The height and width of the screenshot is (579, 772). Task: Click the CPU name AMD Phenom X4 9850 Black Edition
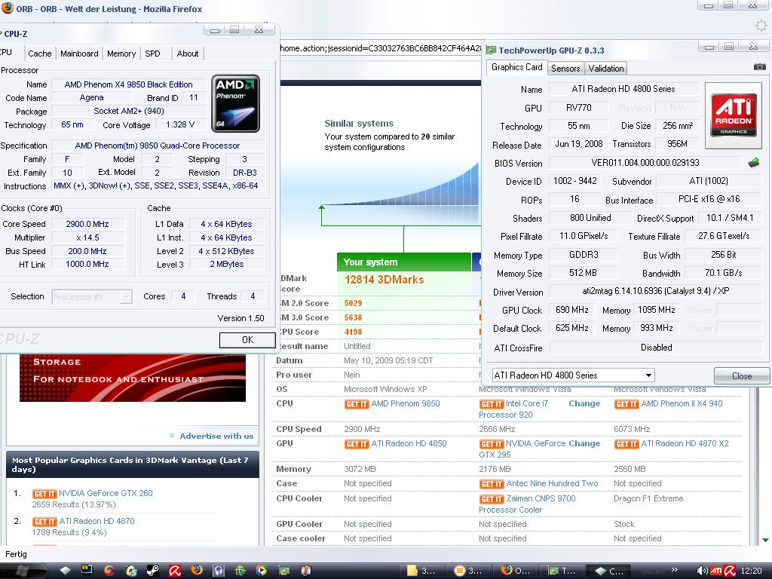(128, 84)
